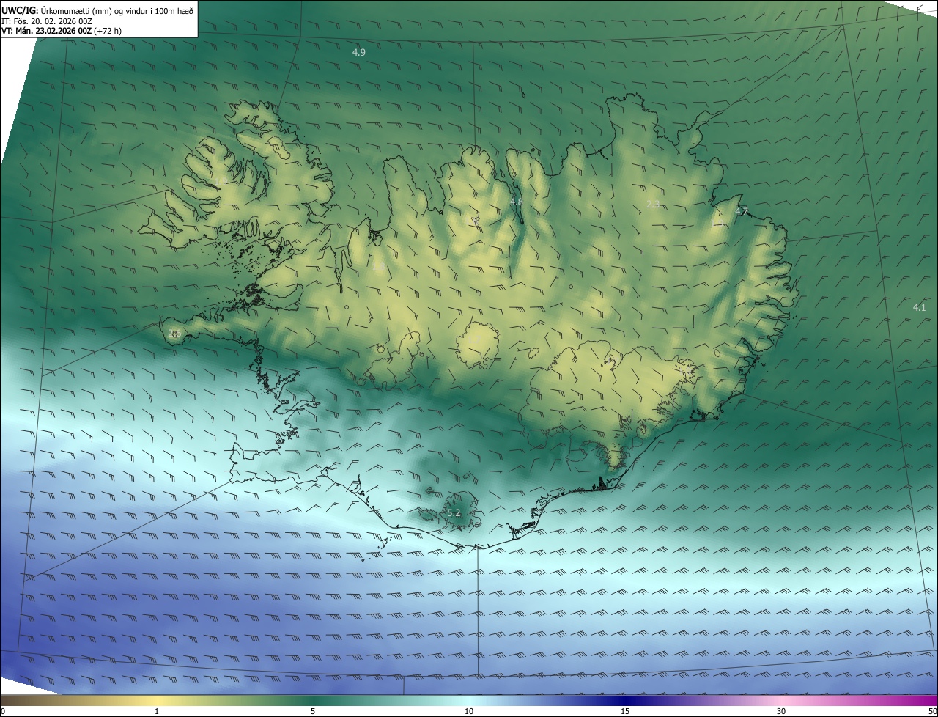Click the 1.7 value label on the map
The height and width of the screenshot is (717, 938).
pyautogui.click(x=475, y=339)
